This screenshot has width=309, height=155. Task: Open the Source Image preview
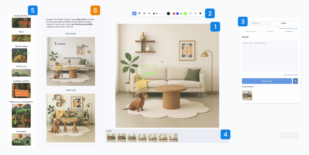[x=71, y=61]
